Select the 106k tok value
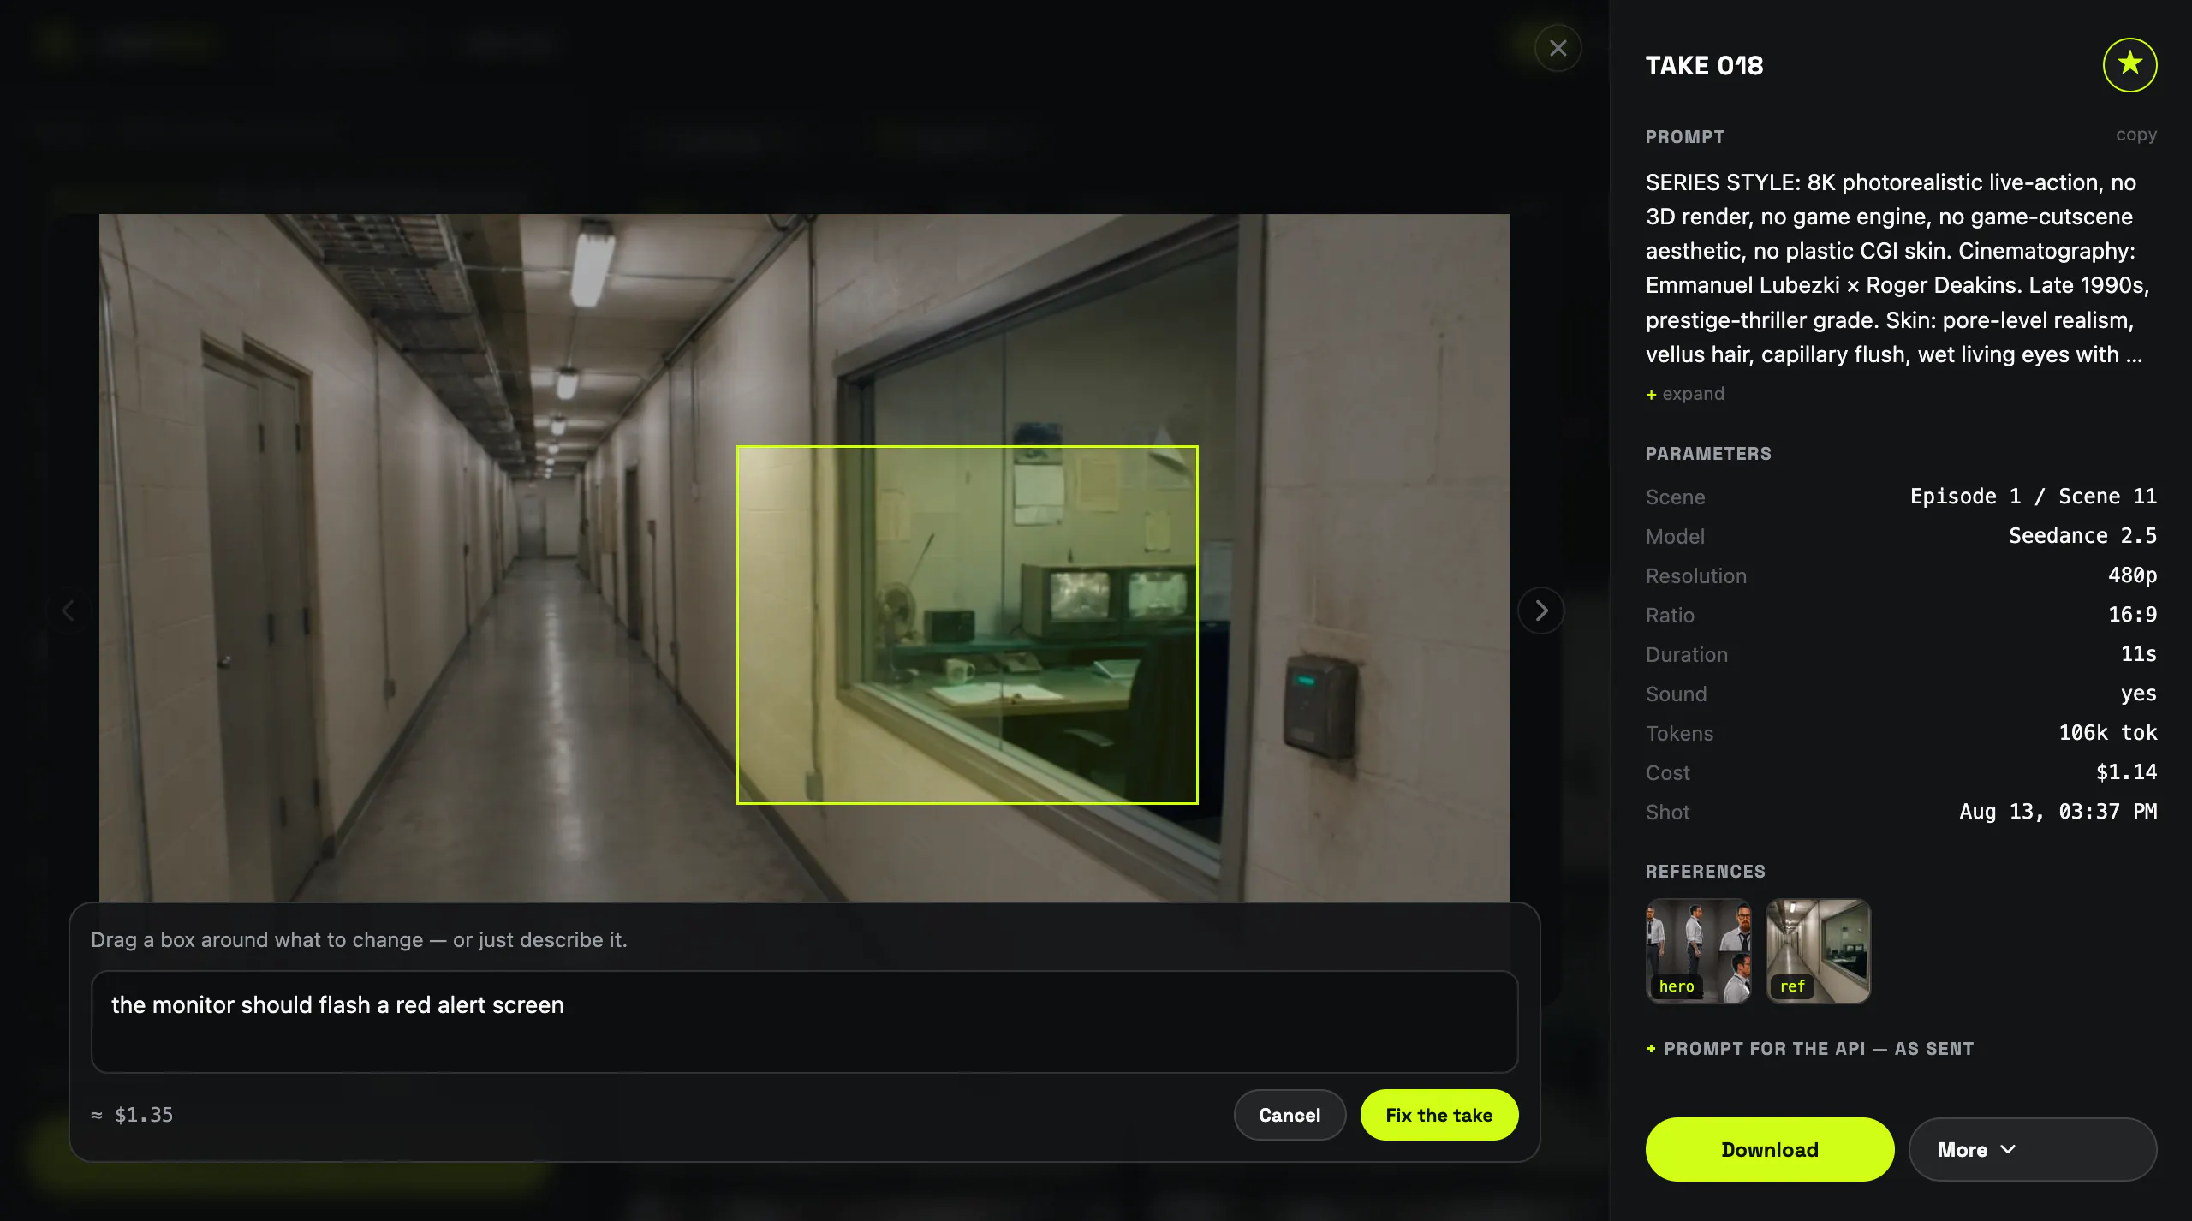2192x1221 pixels. pyautogui.click(x=2107, y=733)
